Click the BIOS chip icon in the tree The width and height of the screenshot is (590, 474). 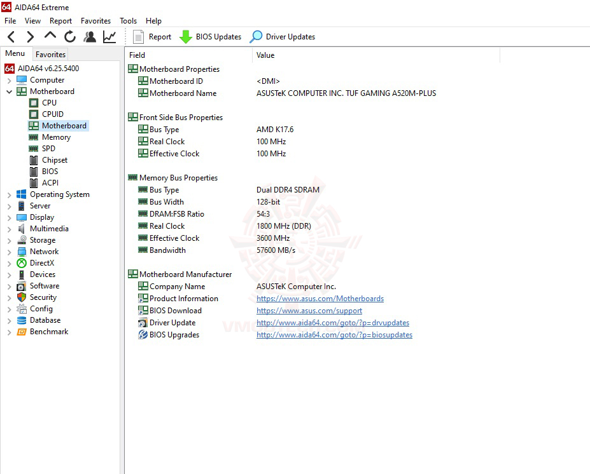[34, 172]
